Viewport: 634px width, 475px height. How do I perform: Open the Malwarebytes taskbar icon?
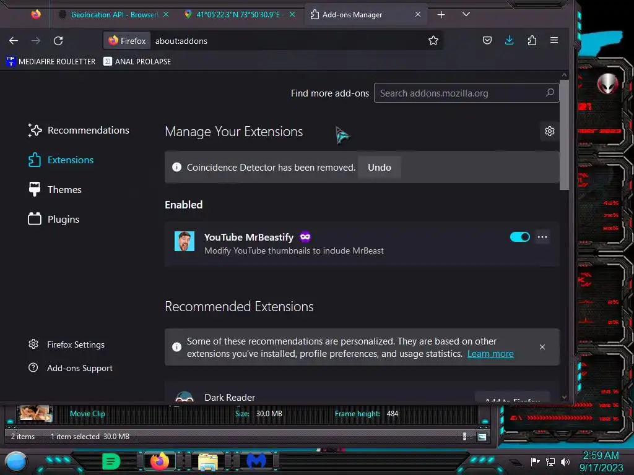[x=256, y=461]
